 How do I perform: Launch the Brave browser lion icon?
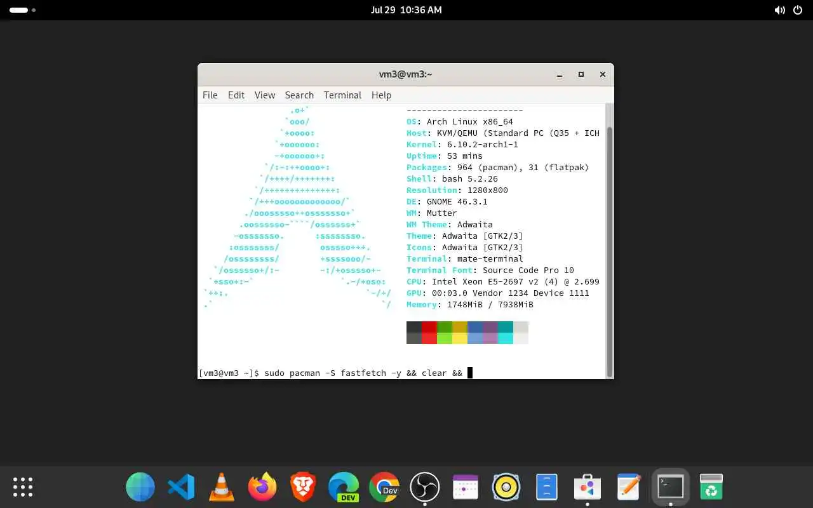click(x=303, y=487)
